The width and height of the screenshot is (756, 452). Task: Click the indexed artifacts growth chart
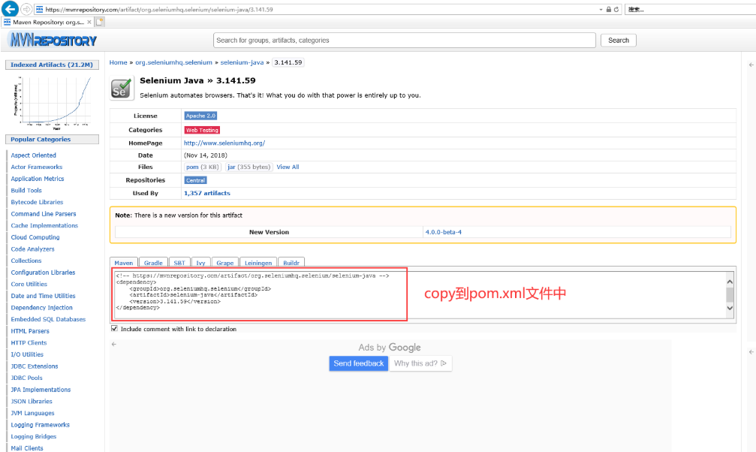[x=52, y=103]
